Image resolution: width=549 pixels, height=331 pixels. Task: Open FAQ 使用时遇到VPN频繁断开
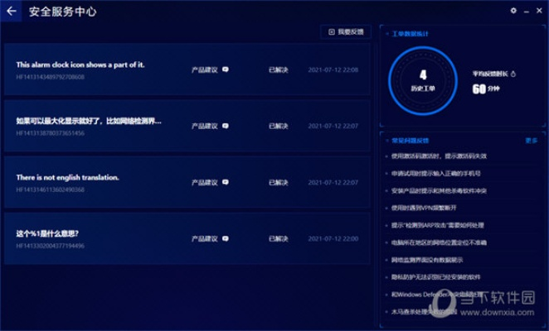click(x=424, y=208)
